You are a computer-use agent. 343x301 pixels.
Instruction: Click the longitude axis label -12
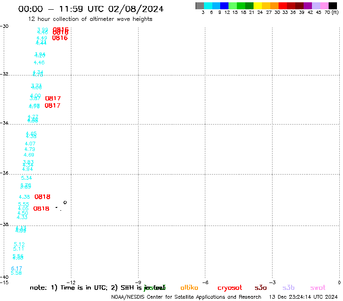coord(71,282)
